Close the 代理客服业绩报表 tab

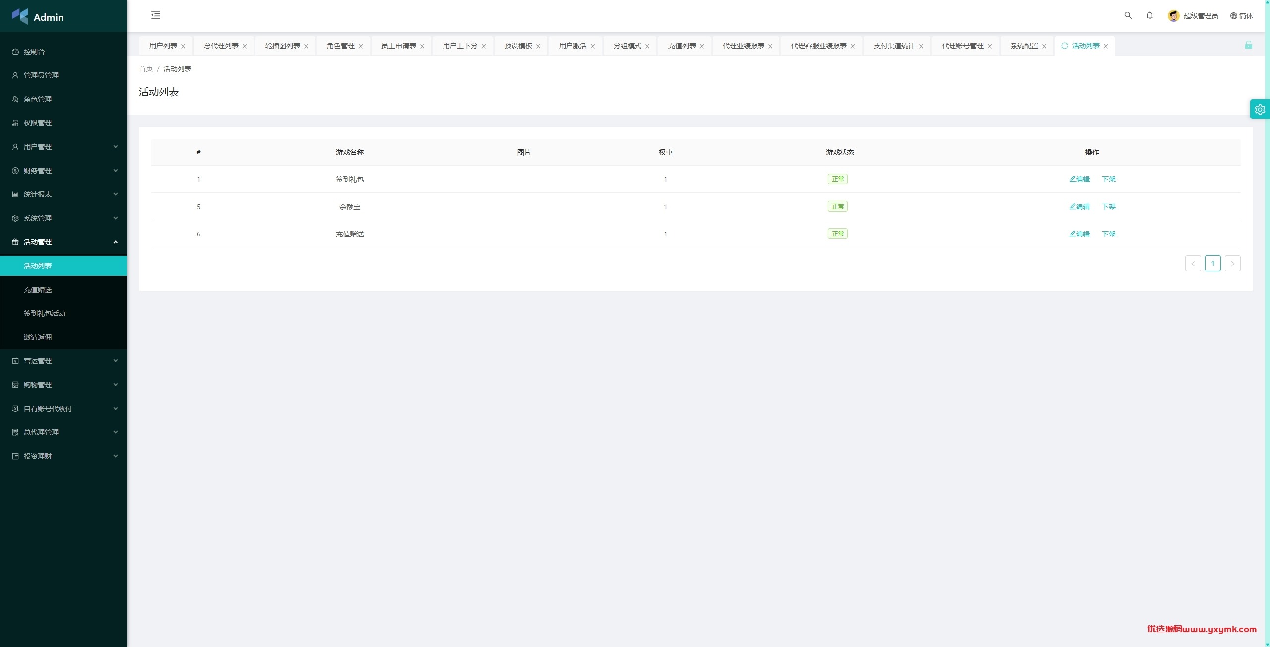(853, 46)
